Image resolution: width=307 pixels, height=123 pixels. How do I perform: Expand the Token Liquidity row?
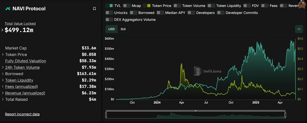[3, 80]
